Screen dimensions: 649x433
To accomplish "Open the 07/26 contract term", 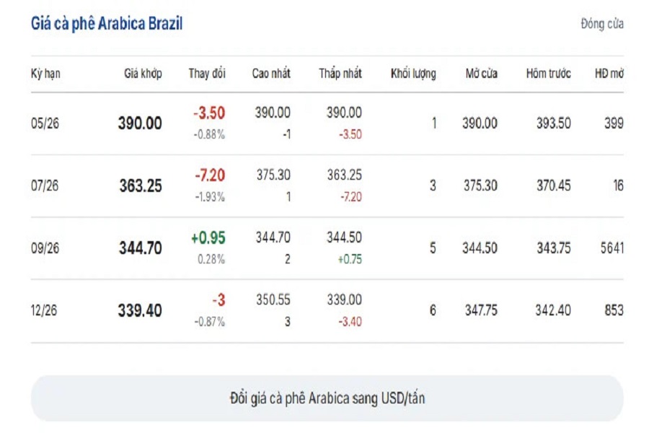I will 45,186.
